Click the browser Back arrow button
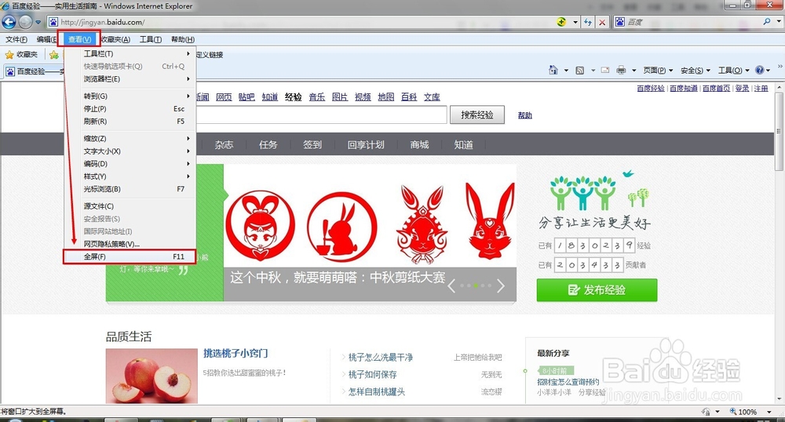Screen dimensions: 785x422 (9, 22)
